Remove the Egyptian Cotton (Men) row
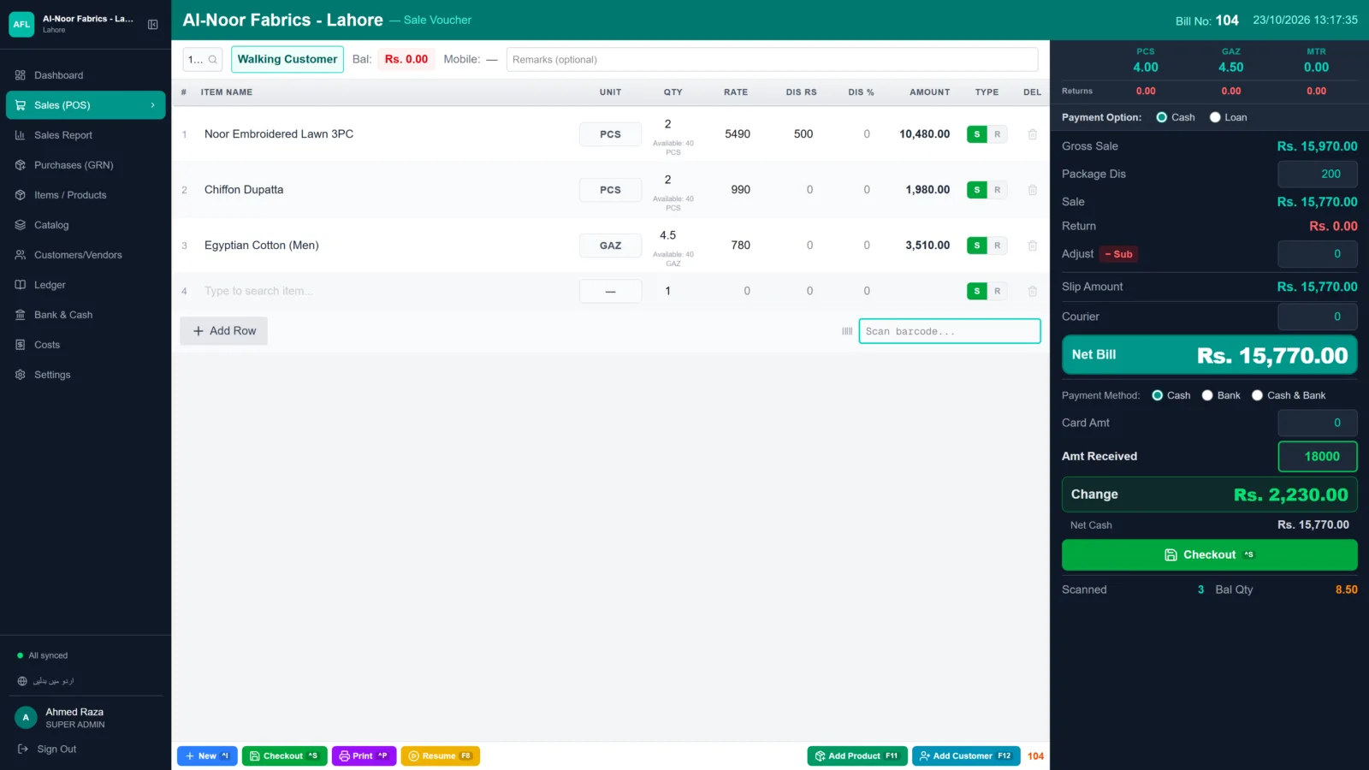 coord(1032,246)
